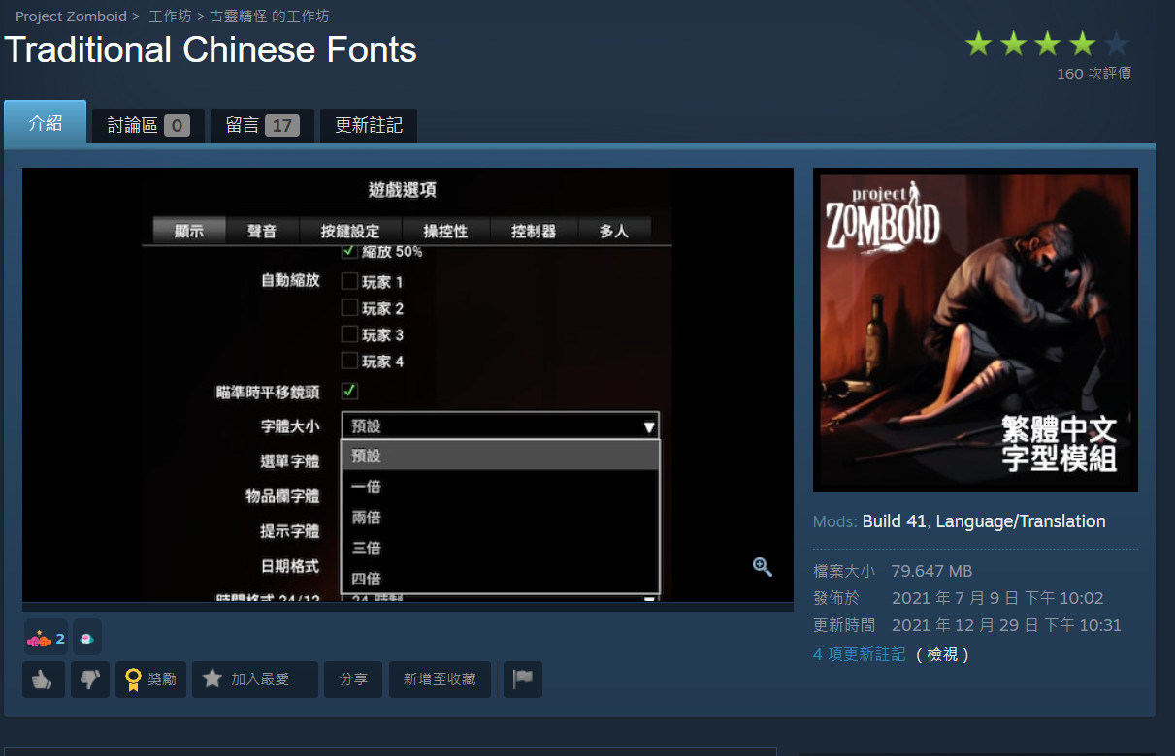Switch to the 討論區 tab
The height and width of the screenshot is (756, 1175).
[147, 125]
